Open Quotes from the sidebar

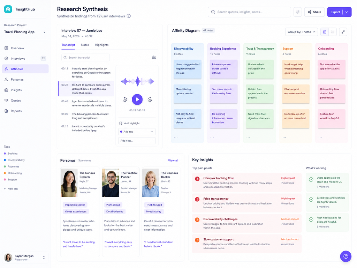click(x=25, y=100)
